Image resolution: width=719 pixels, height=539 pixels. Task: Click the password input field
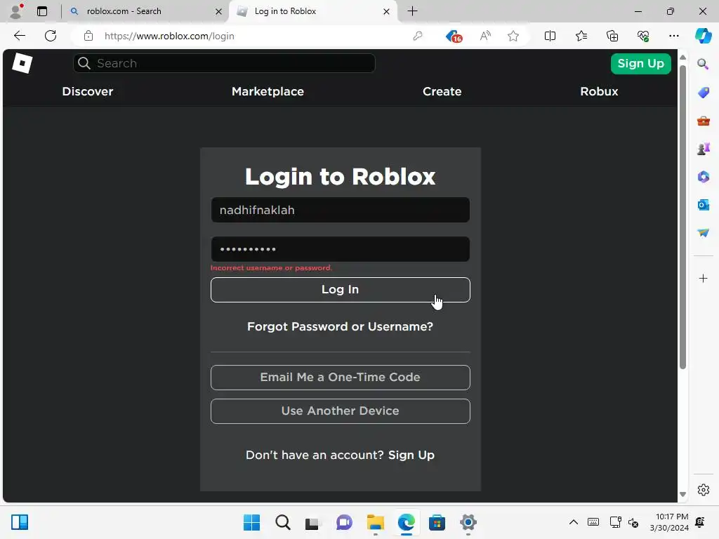(x=341, y=249)
